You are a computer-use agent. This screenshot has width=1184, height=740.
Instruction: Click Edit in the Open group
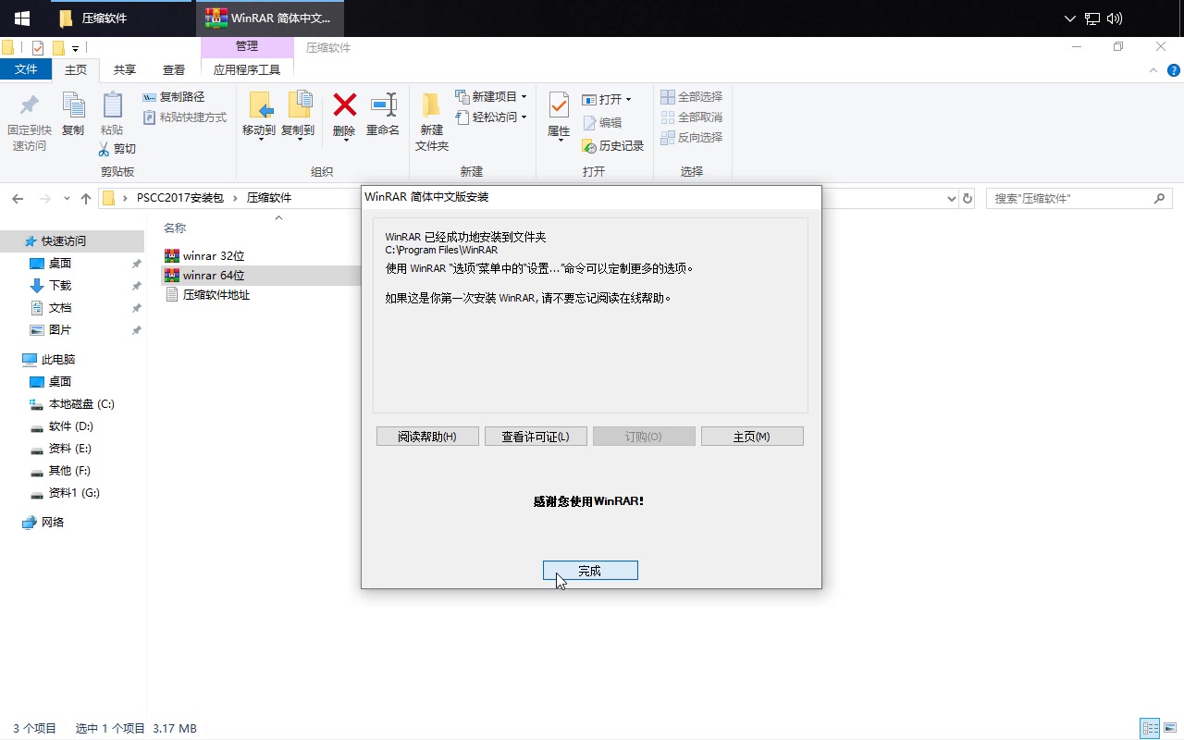click(602, 122)
